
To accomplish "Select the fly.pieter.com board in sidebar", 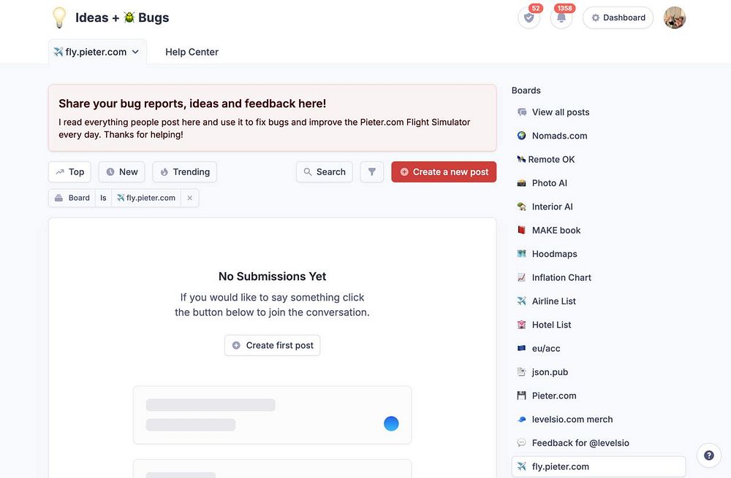I will pos(599,466).
